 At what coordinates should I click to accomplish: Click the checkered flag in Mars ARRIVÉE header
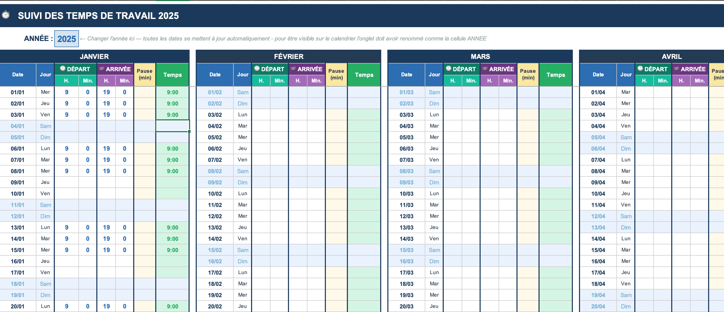485,69
